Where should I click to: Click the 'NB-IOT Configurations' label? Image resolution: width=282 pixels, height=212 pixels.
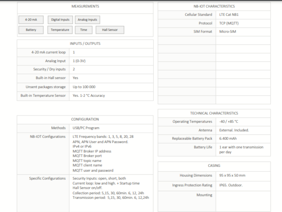click(48, 136)
